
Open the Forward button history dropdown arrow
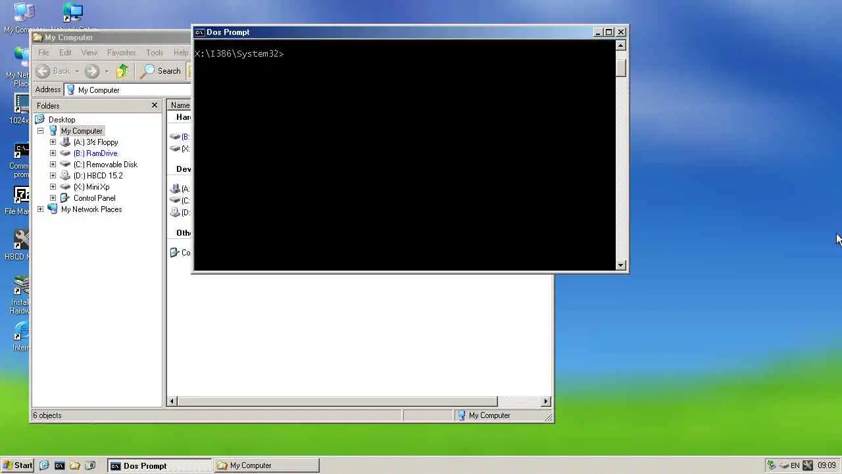point(107,71)
